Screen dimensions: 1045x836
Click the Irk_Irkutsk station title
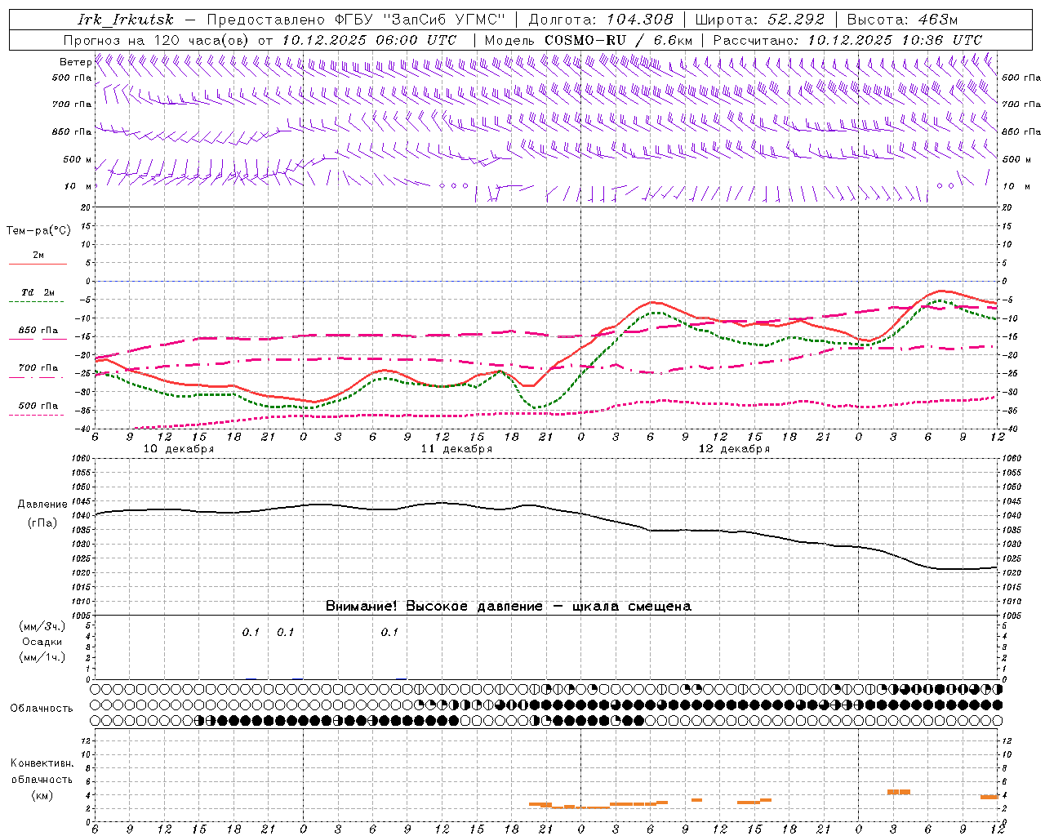pyautogui.click(x=125, y=20)
